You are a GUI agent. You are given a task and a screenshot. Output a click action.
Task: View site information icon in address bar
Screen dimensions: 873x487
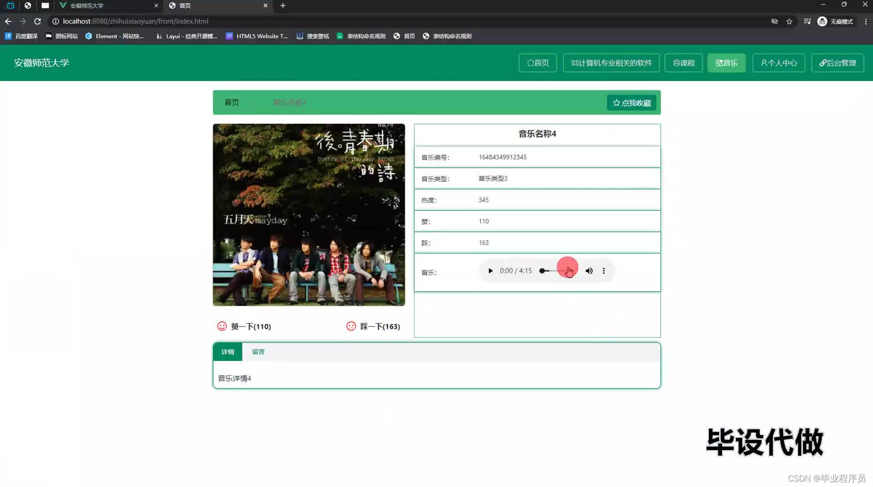click(x=55, y=21)
